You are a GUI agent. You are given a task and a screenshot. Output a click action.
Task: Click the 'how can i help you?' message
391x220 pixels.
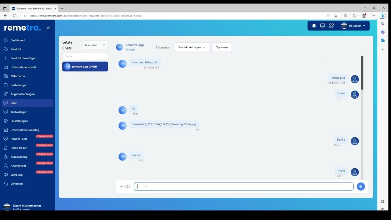[x=145, y=62]
